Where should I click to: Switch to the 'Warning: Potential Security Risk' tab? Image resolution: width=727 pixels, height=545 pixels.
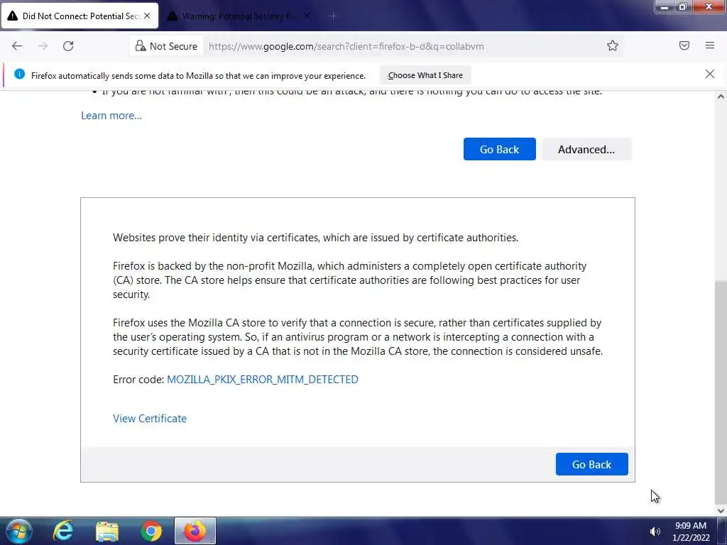239,16
